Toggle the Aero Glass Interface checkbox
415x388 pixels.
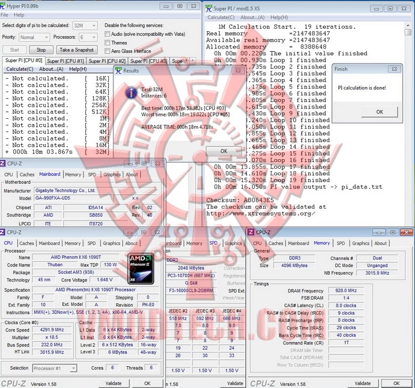coord(107,51)
